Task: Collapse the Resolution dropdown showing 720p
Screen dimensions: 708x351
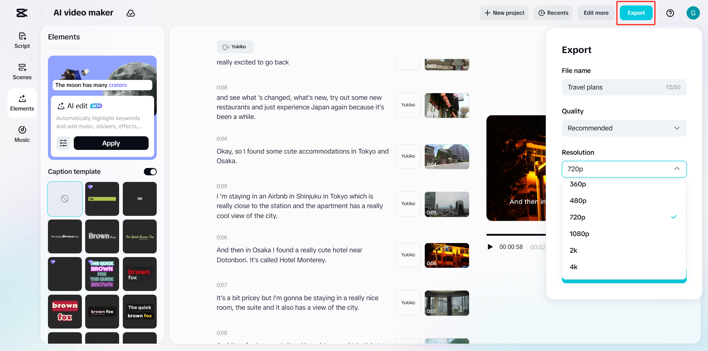Action: pyautogui.click(x=624, y=169)
